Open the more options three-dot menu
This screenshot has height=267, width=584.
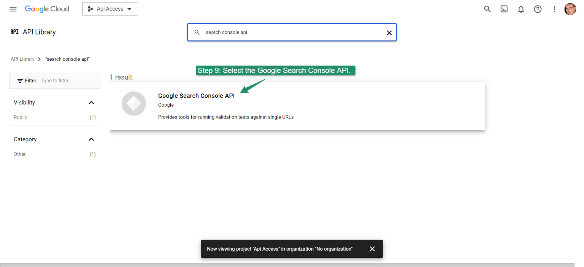pyautogui.click(x=554, y=9)
